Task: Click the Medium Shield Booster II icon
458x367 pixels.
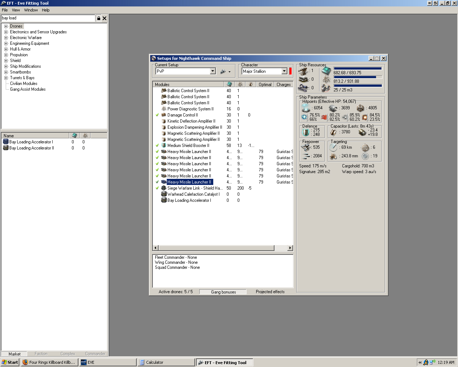Action: pyautogui.click(x=164, y=145)
